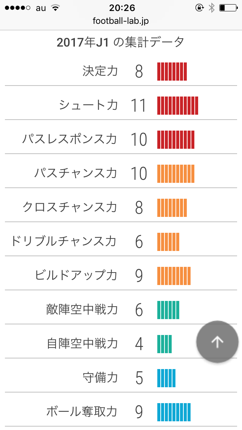Viewport: 242px width, 430px height.
Task: Select the ボール奪取力 row label
Action: click(82, 411)
